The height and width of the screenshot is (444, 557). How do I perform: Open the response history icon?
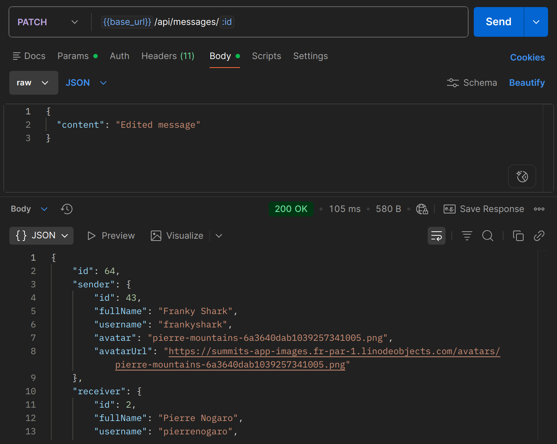click(x=67, y=209)
